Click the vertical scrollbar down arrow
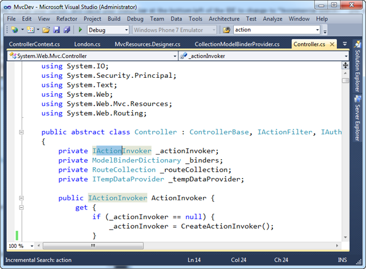The width and height of the screenshot is (366, 269). click(345, 238)
